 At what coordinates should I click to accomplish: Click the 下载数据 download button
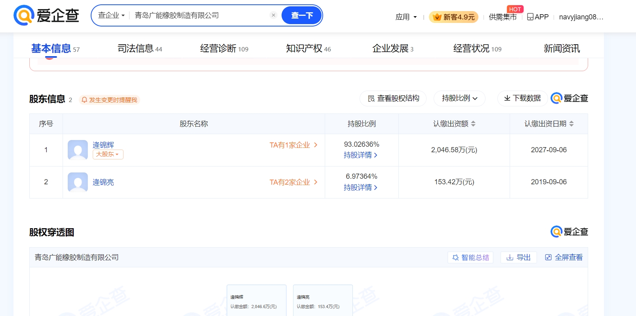tap(522, 98)
